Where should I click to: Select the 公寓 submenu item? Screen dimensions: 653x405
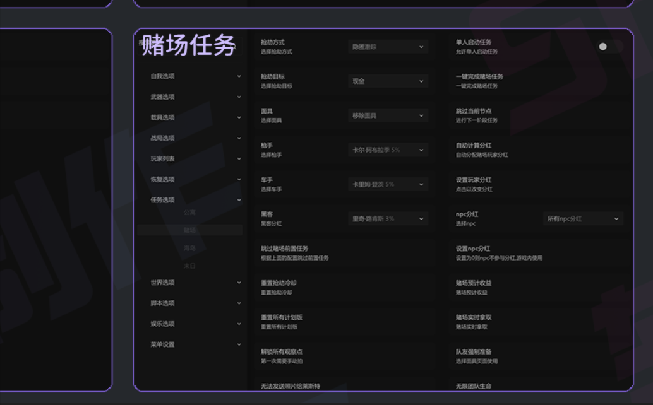point(189,213)
